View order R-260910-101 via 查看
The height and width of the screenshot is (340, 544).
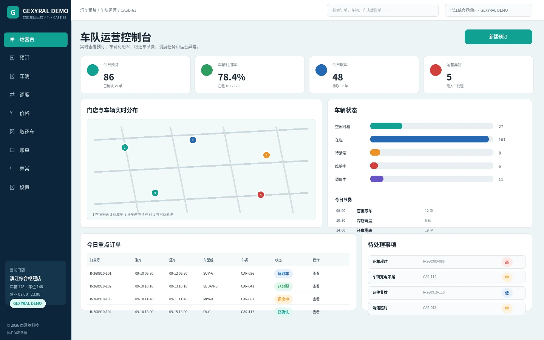pyautogui.click(x=316, y=274)
